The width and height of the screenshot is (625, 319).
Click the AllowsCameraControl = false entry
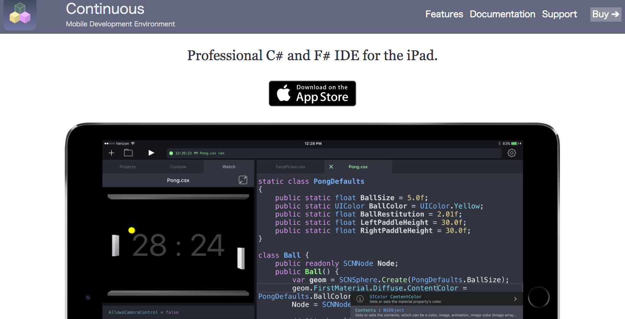[x=143, y=312]
